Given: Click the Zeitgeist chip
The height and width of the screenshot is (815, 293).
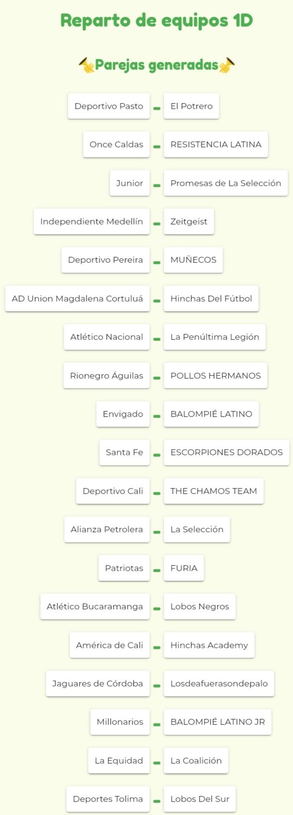Looking at the screenshot, I should (189, 222).
